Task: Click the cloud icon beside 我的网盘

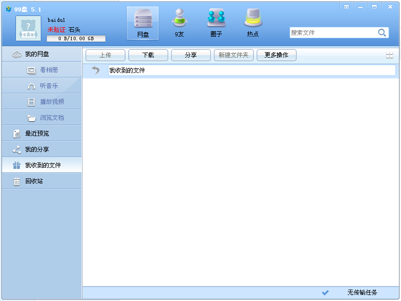Action: (x=17, y=54)
